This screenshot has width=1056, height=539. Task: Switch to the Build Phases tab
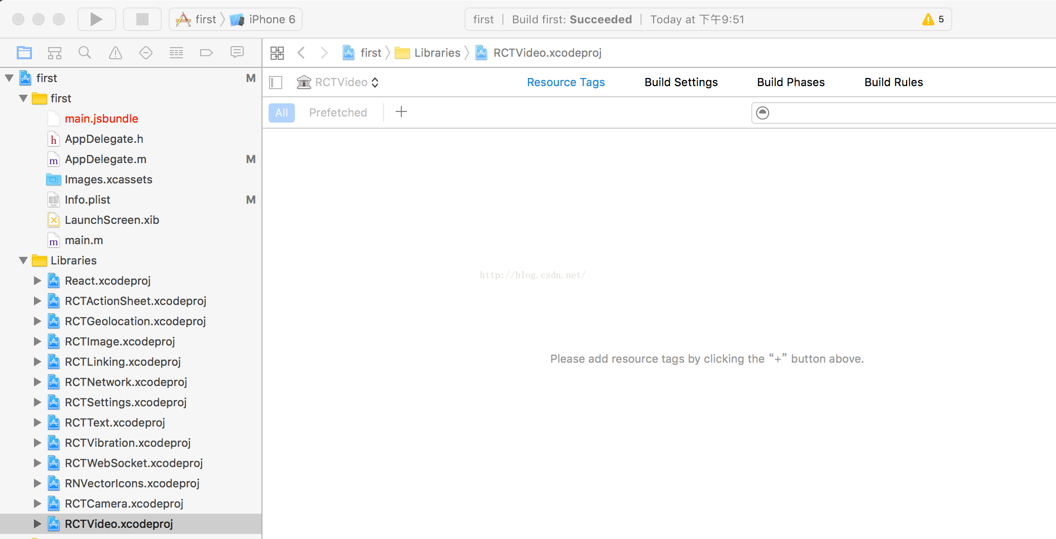[x=791, y=82]
